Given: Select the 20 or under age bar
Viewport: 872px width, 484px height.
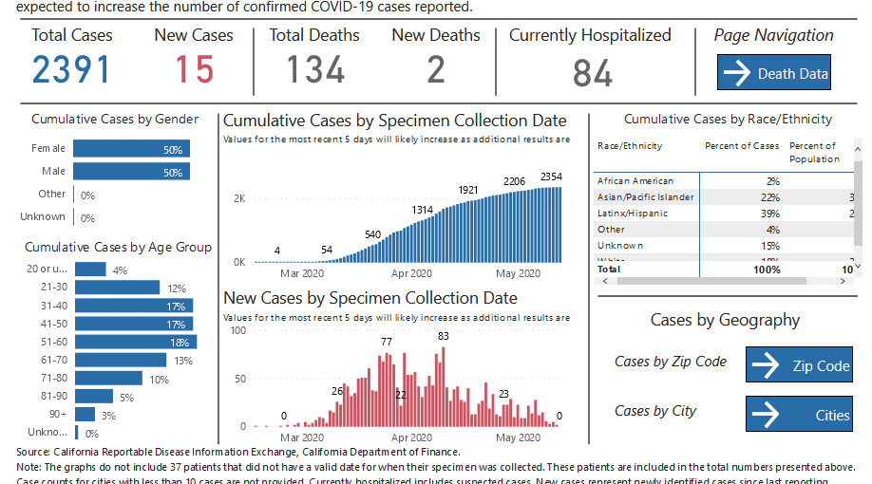Looking at the screenshot, I should (x=90, y=269).
